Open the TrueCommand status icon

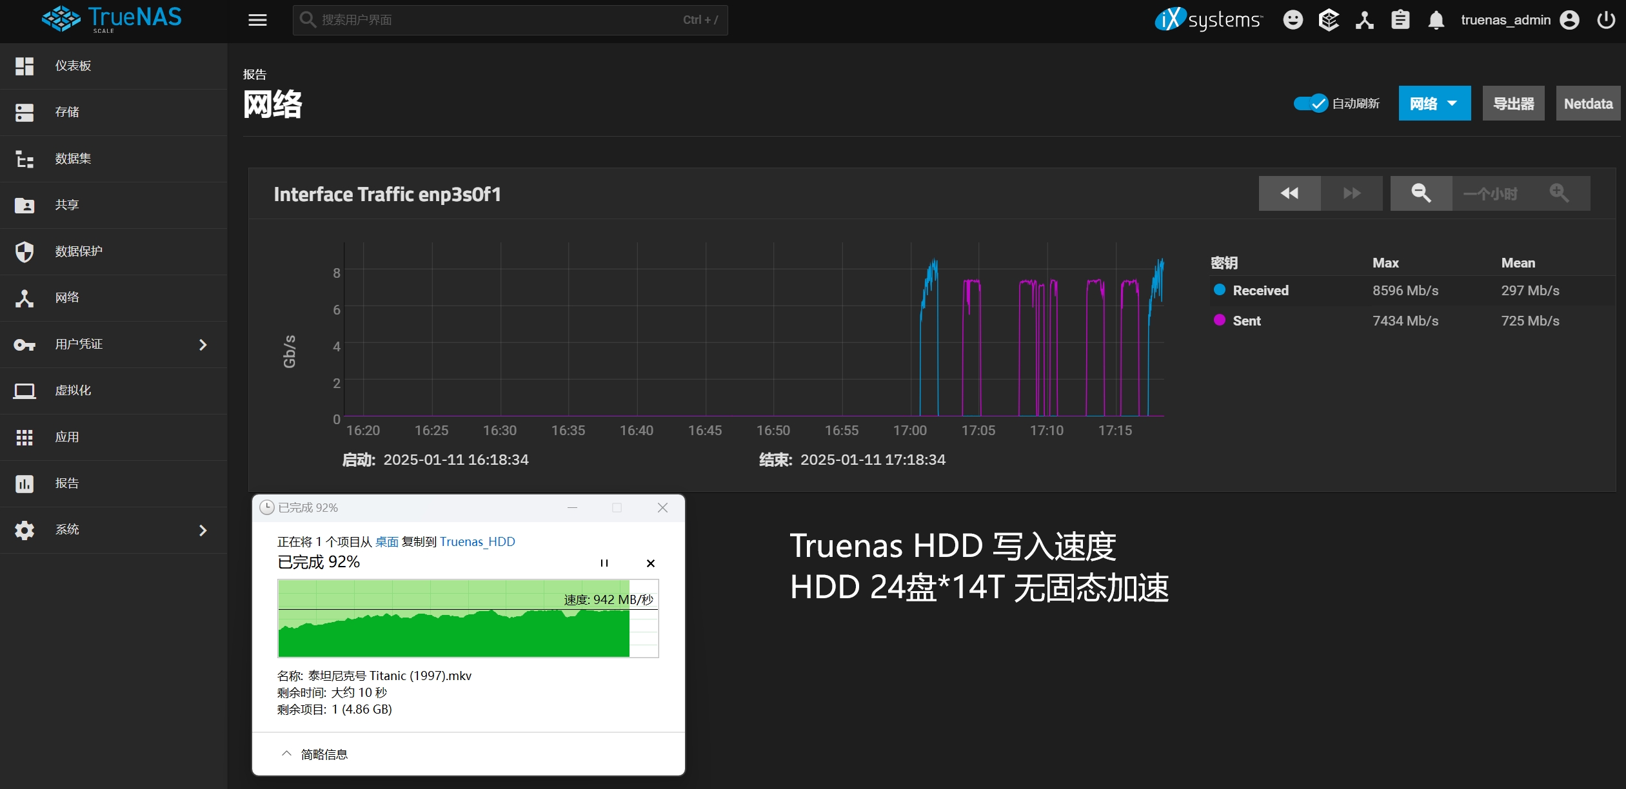click(x=1329, y=20)
